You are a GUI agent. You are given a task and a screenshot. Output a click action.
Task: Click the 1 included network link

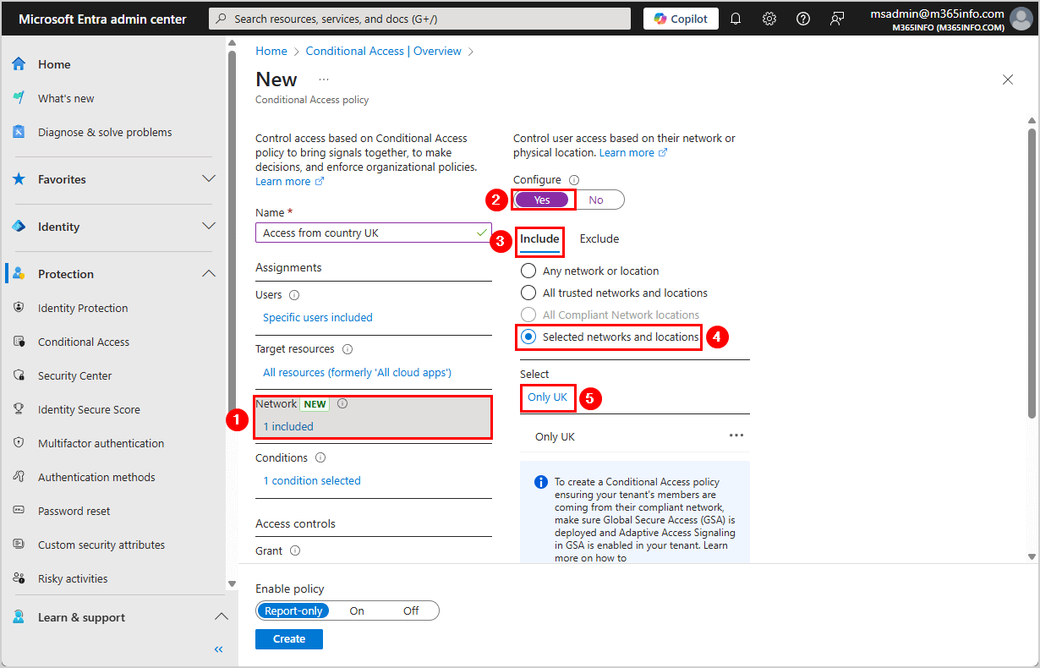tap(288, 427)
